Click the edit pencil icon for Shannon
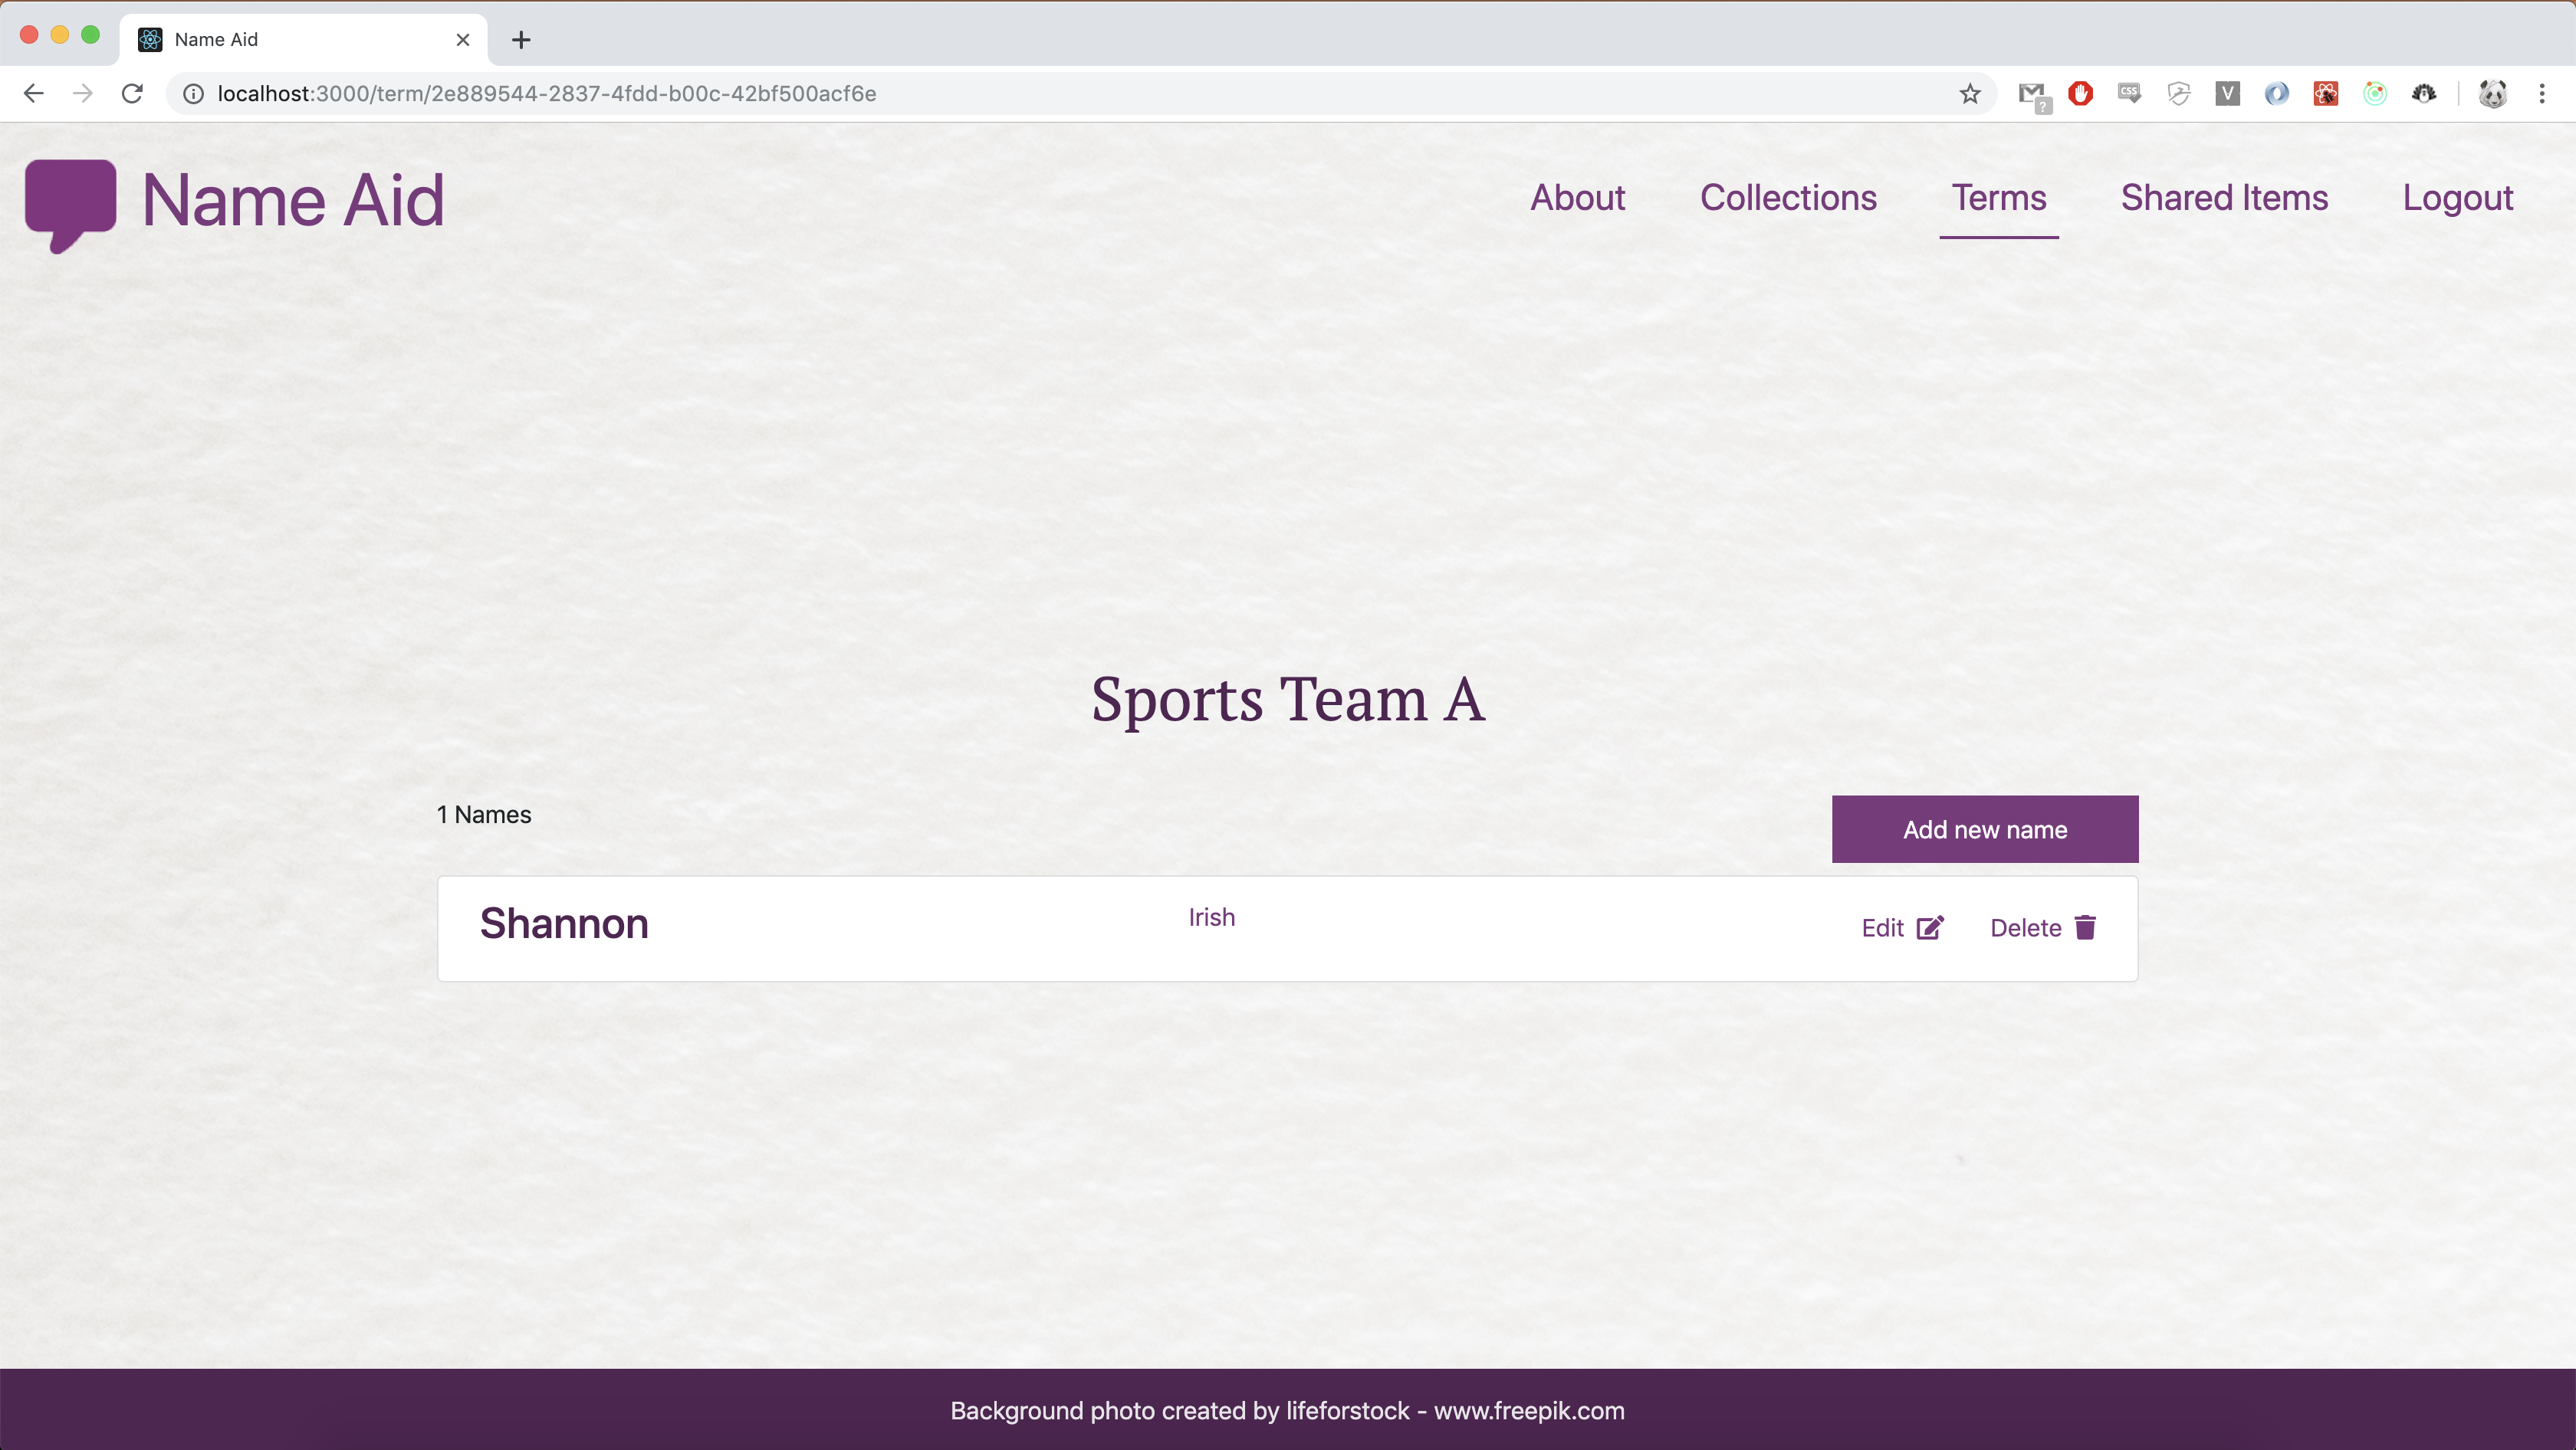 click(1930, 927)
